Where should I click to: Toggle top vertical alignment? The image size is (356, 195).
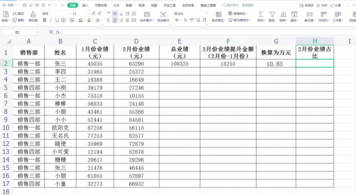pyautogui.click(x=109, y=14)
